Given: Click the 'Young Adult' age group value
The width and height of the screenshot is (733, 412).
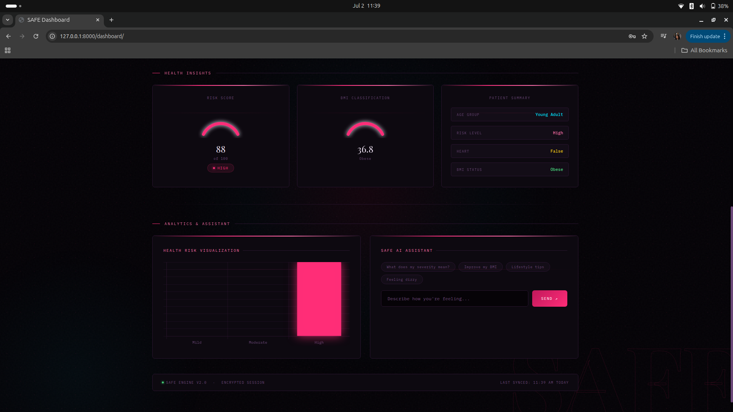Looking at the screenshot, I should point(549,114).
